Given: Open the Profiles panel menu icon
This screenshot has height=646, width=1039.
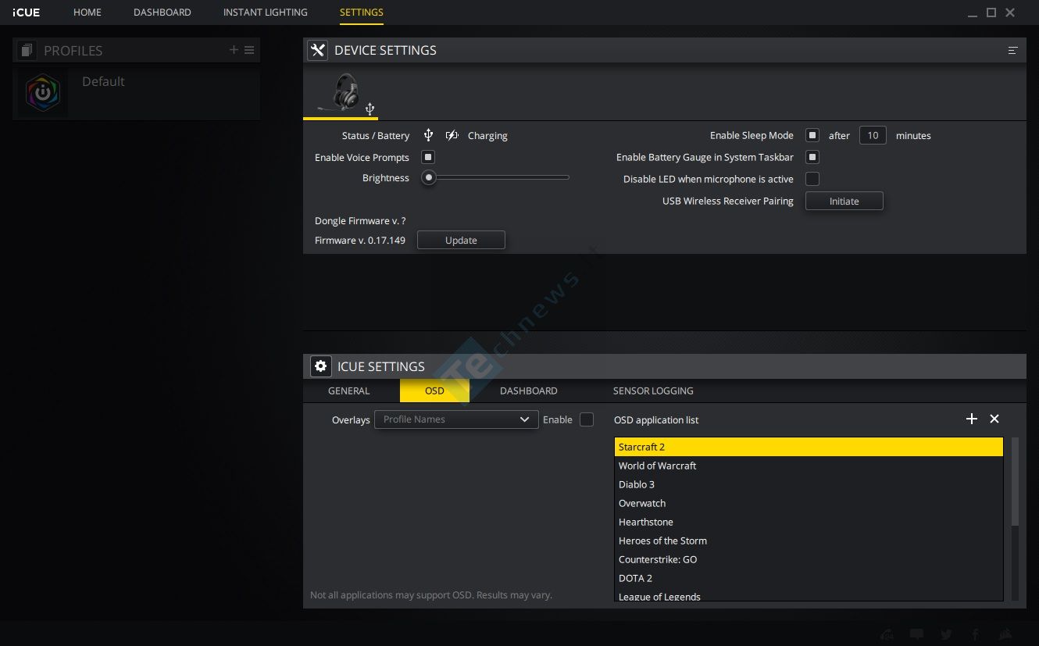Looking at the screenshot, I should tap(249, 50).
